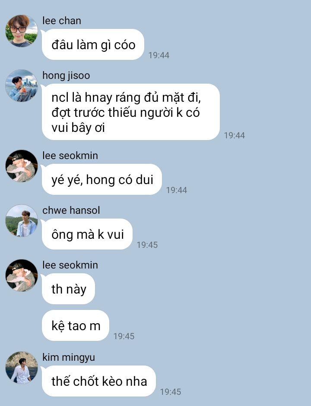Tap hong jisoo's profile picture
Screen dimensions: 311x406
coord(22,85)
